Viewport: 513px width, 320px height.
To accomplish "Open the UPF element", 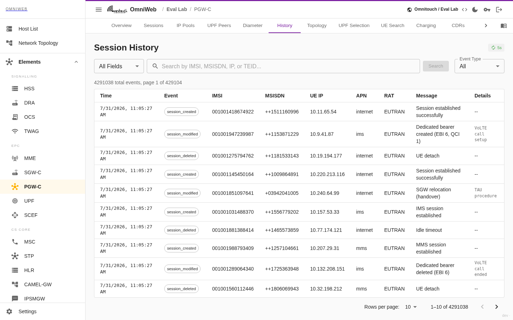I will [43, 201].
